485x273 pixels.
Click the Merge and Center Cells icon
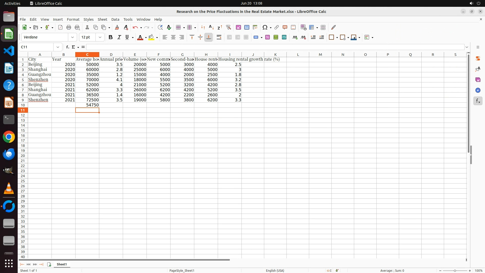(229, 37)
